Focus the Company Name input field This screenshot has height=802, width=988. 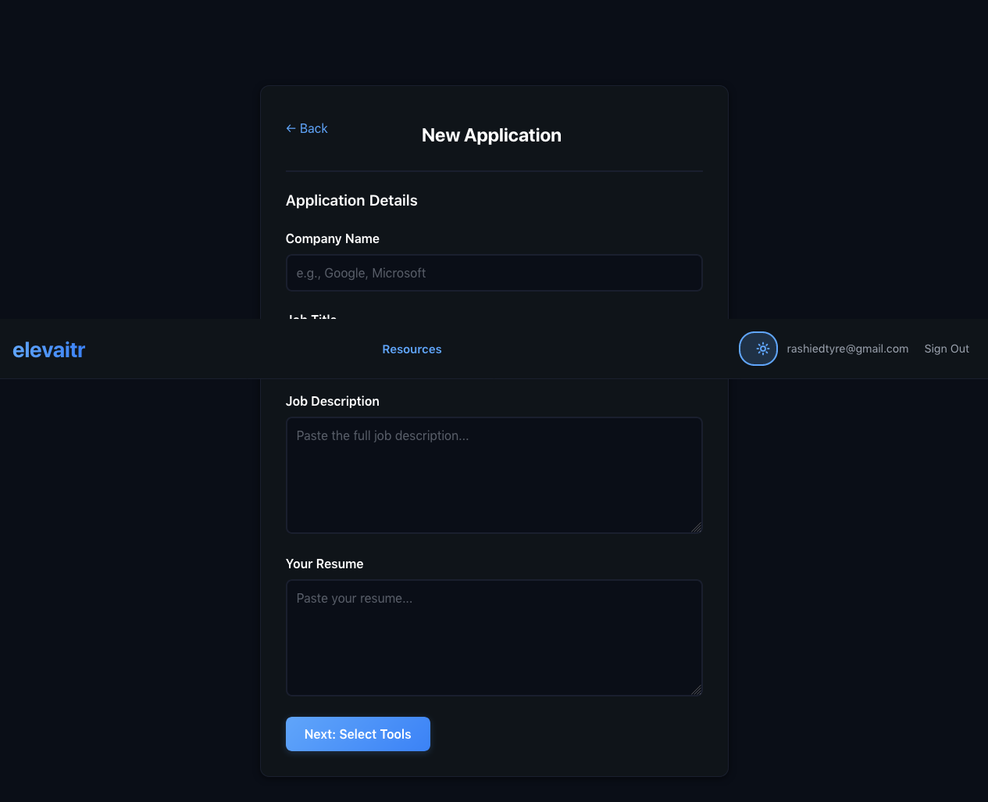click(494, 273)
